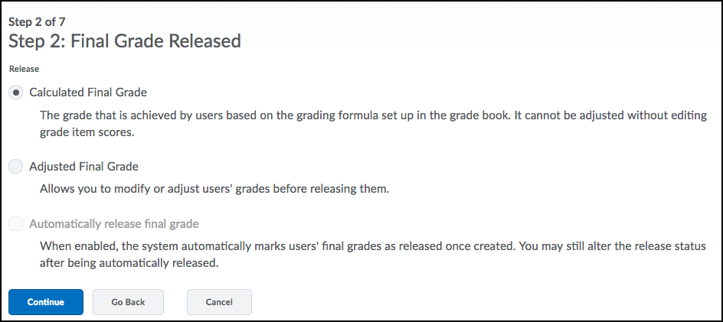Select the Calculated Final Grade radio button
Viewport: 723px width, 322px height.
tap(15, 93)
